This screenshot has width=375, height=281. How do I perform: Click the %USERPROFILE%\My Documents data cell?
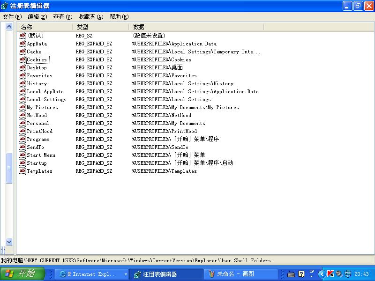pyautogui.click(x=169, y=123)
